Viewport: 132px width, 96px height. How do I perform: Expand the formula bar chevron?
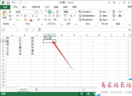[129, 30]
